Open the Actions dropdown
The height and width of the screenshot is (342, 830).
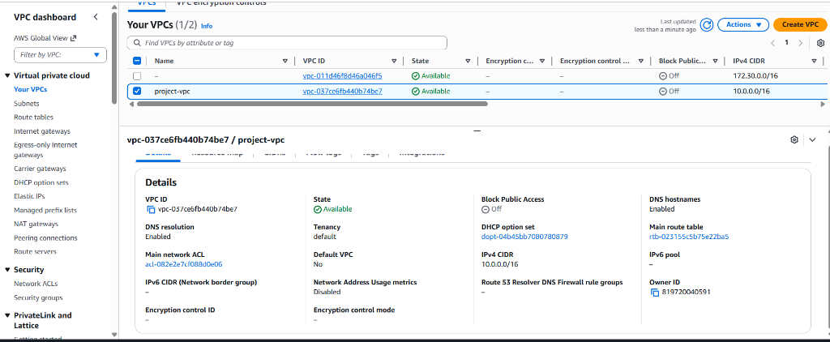(x=743, y=25)
